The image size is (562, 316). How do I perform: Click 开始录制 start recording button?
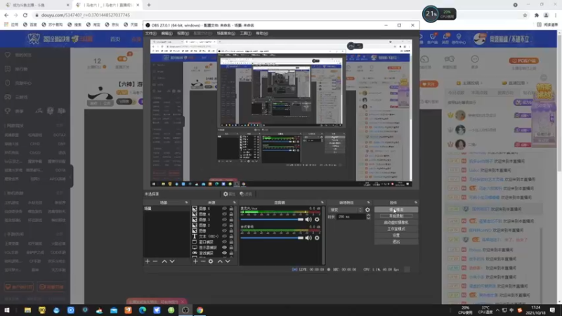[396, 216]
